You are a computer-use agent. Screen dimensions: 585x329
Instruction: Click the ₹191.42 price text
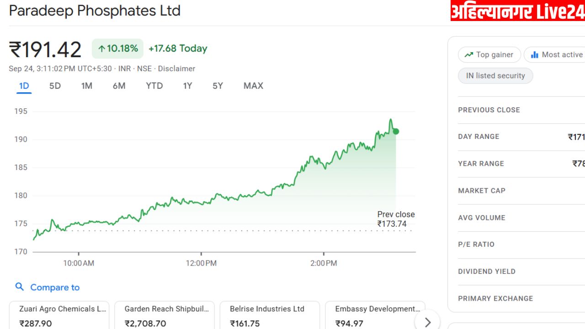click(x=45, y=49)
